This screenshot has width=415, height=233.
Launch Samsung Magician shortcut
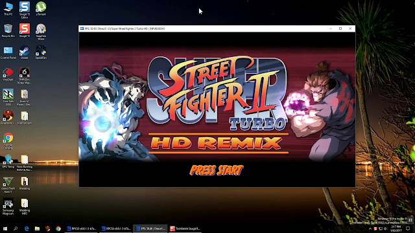[8, 206]
